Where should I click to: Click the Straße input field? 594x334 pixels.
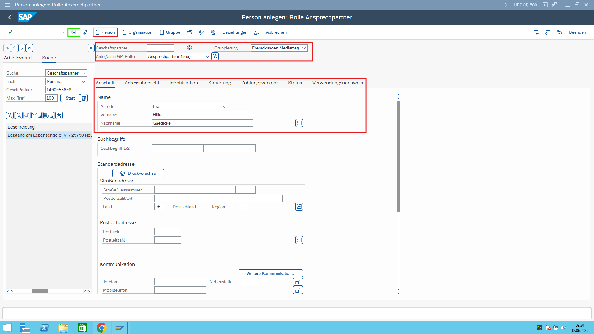195,190
